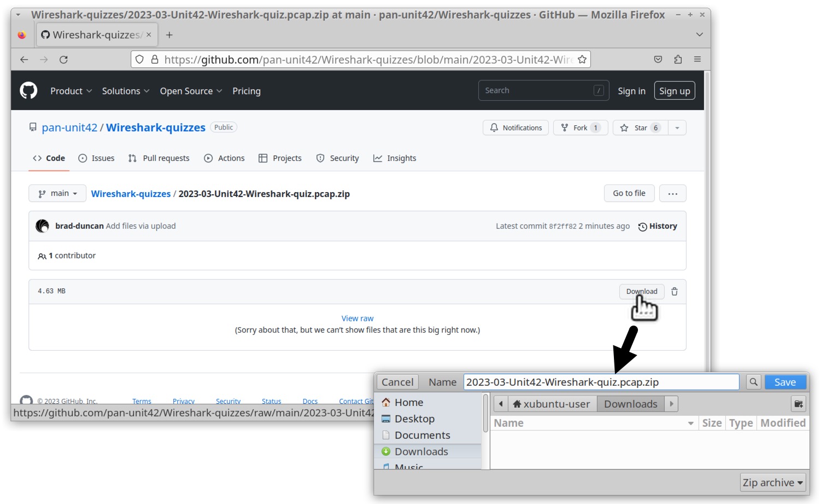The image size is (820, 504).
Task: Edit the file Name field in save dialog
Action: point(601,382)
